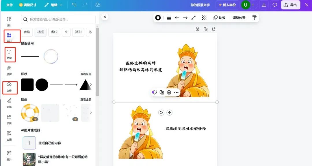
Task: Open the 应用 apps panel
Action: tap(9, 136)
